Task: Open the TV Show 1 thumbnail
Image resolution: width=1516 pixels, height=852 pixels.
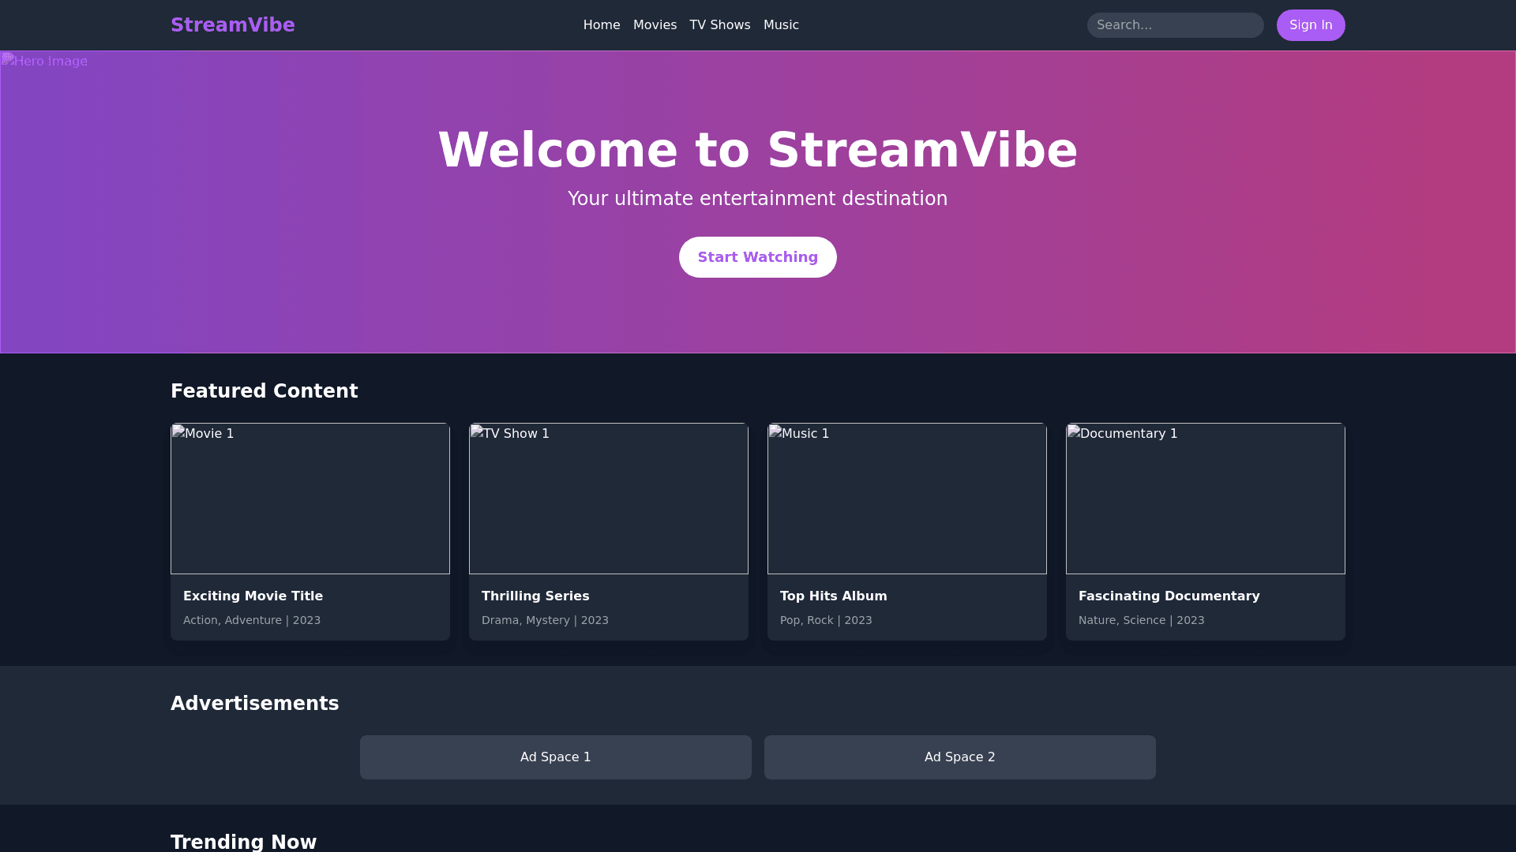Action: click(x=608, y=499)
